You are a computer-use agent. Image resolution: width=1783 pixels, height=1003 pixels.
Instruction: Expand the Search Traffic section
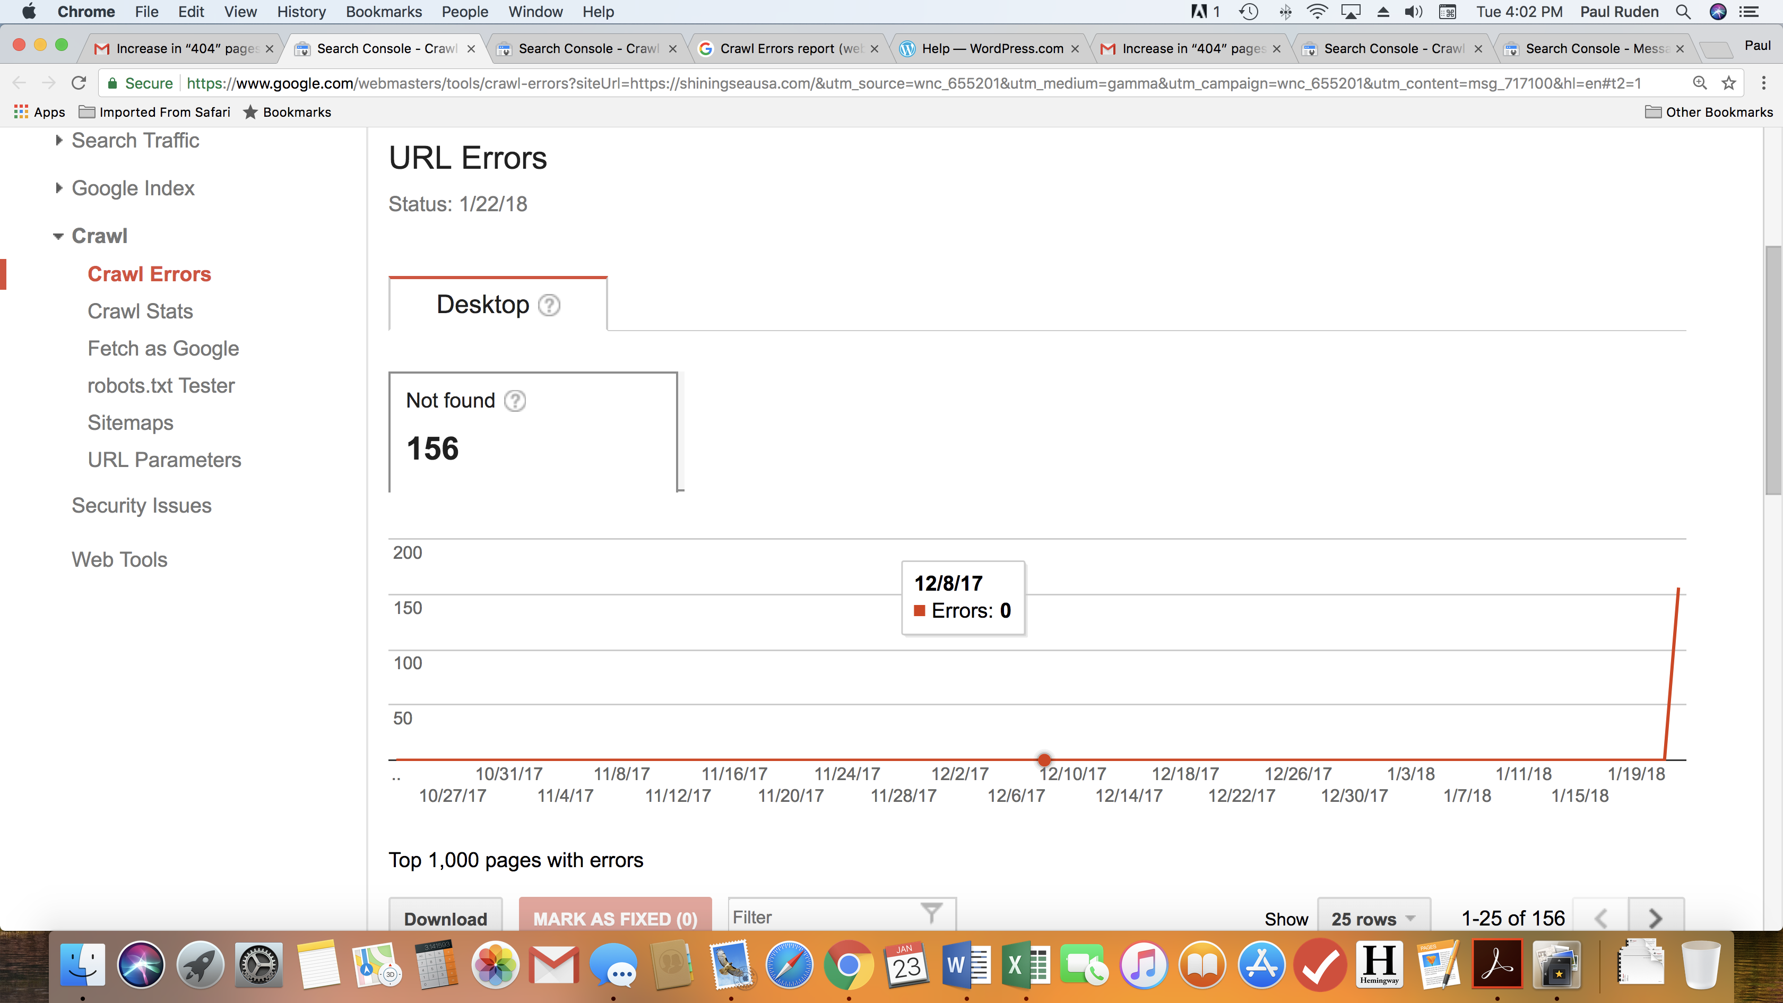[x=135, y=141]
